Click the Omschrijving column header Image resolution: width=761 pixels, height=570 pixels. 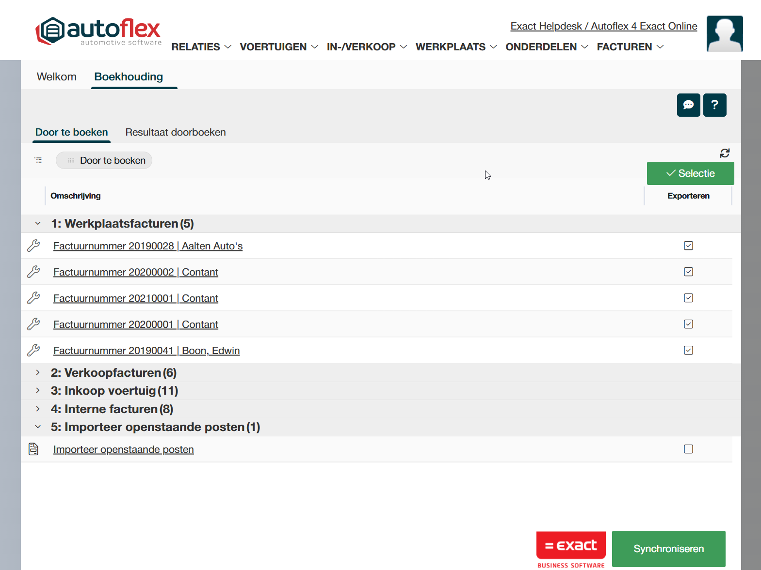(x=76, y=196)
